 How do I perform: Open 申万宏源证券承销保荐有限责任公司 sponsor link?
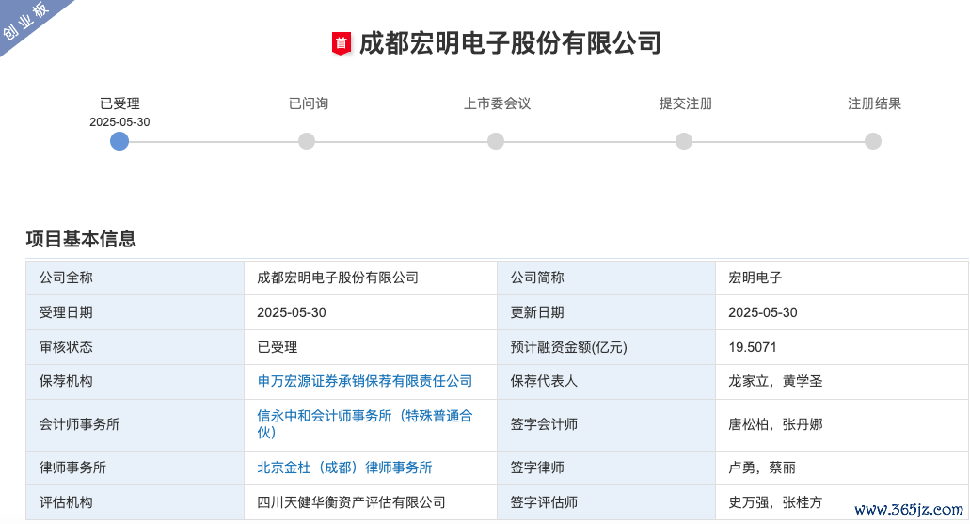(x=365, y=381)
